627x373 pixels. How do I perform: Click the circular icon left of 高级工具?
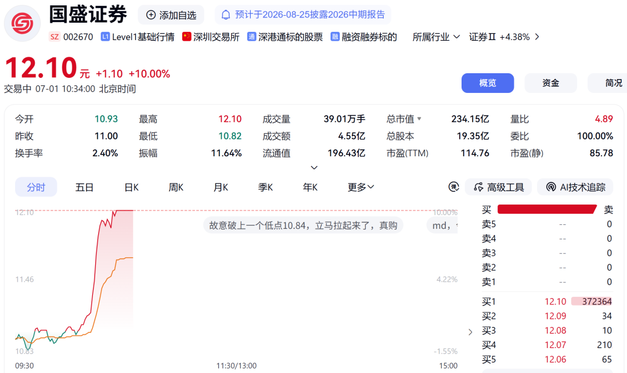454,187
